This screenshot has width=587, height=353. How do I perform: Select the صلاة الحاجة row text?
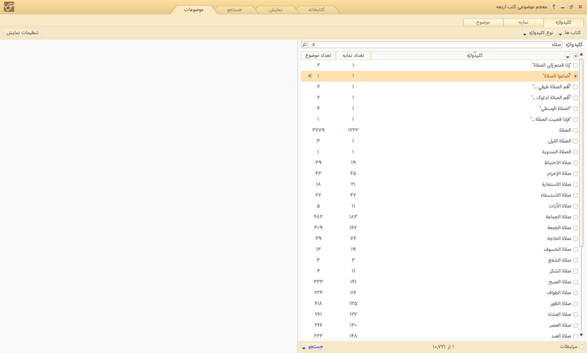[x=559, y=238]
